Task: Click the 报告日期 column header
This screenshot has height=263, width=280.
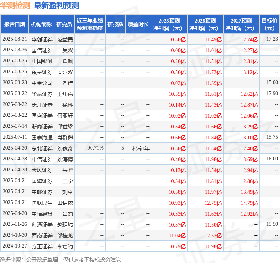Action: click(x=14, y=24)
